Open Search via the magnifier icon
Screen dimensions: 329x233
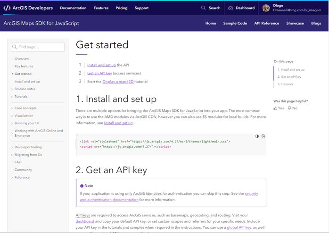tap(203, 8)
